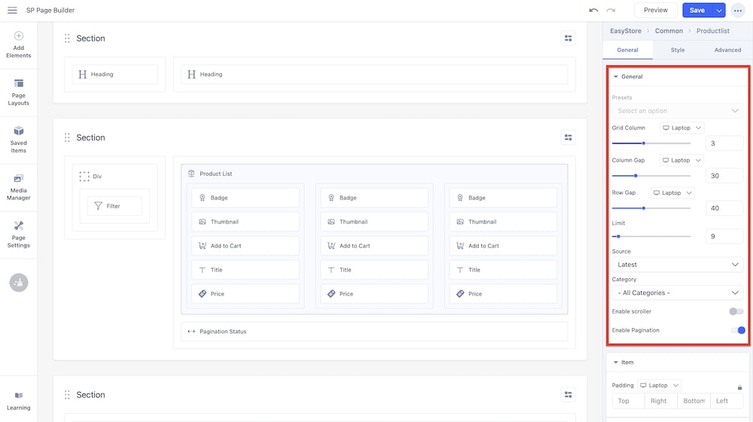Image resolution: width=753 pixels, height=422 pixels.
Task: Open the Category dropdown
Action: tap(677, 293)
